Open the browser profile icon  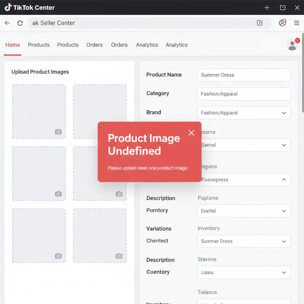pyautogui.click(x=282, y=23)
